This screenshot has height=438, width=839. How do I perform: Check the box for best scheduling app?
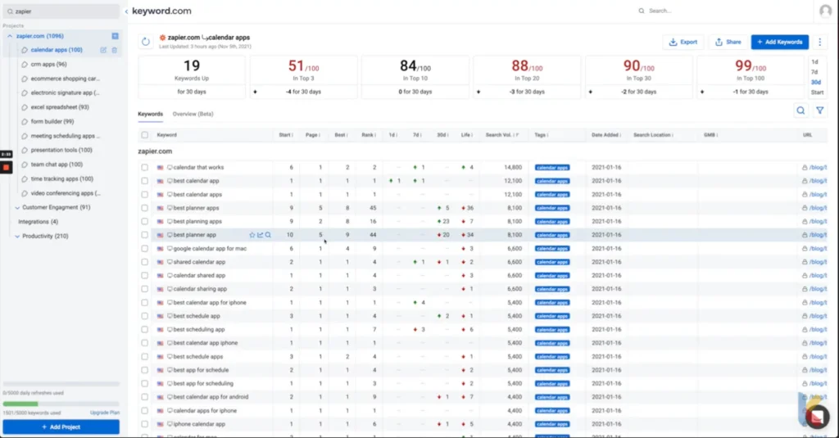click(x=144, y=329)
